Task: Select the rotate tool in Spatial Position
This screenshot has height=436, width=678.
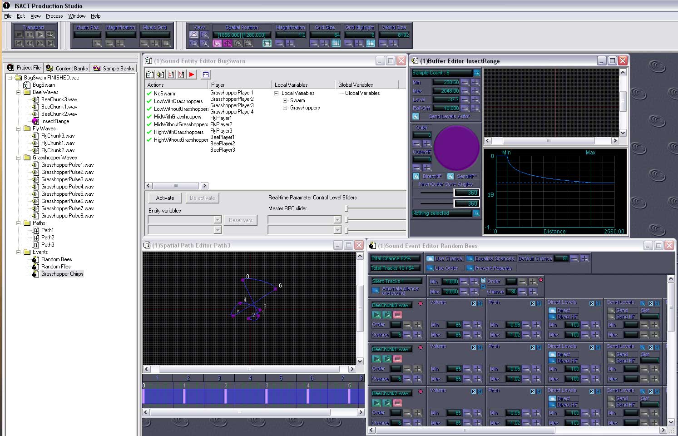Action: [238, 43]
